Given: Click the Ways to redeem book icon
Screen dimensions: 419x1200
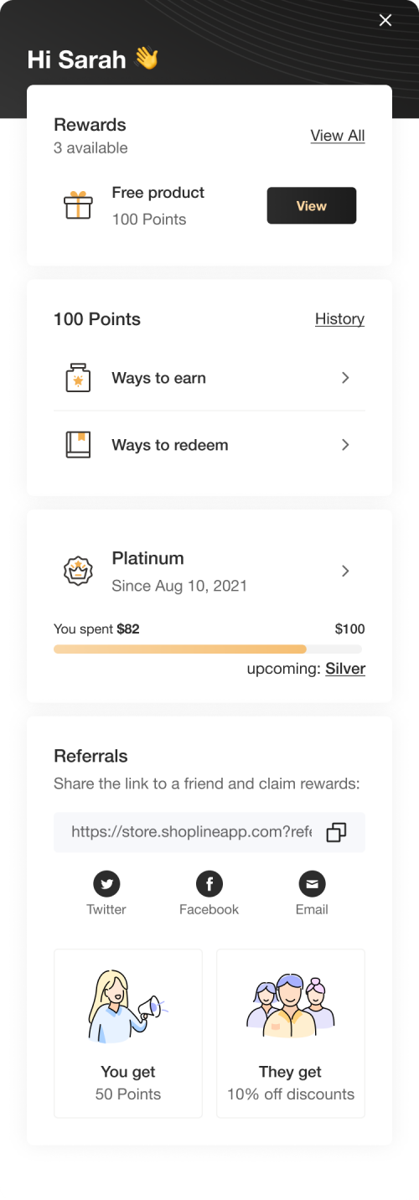Looking at the screenshot, I should [x=78, y=445].
